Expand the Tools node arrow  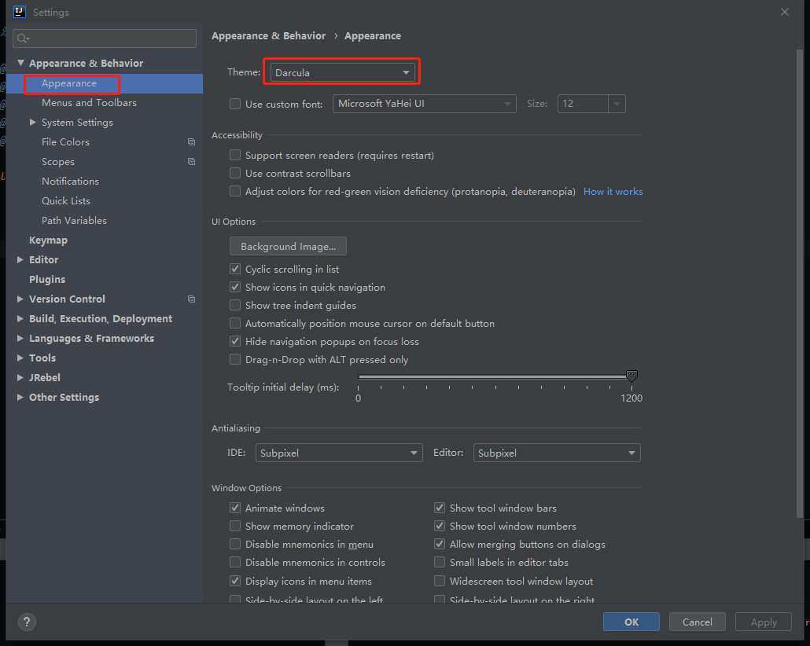click(x=20, y=358)
